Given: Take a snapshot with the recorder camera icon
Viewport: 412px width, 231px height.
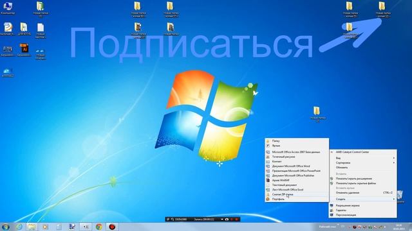Looking at the screenshot, I should (227, 219).
